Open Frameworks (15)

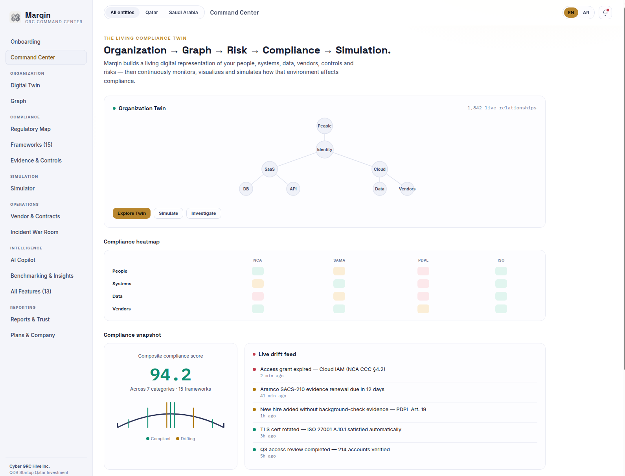point(46,145)
